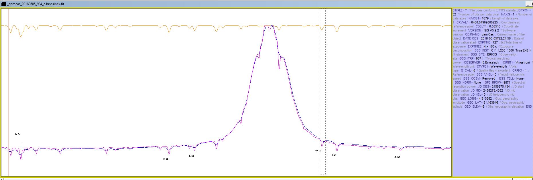
Task: Click the dashed selection box on spectrum
Action: tap(322, 86)
